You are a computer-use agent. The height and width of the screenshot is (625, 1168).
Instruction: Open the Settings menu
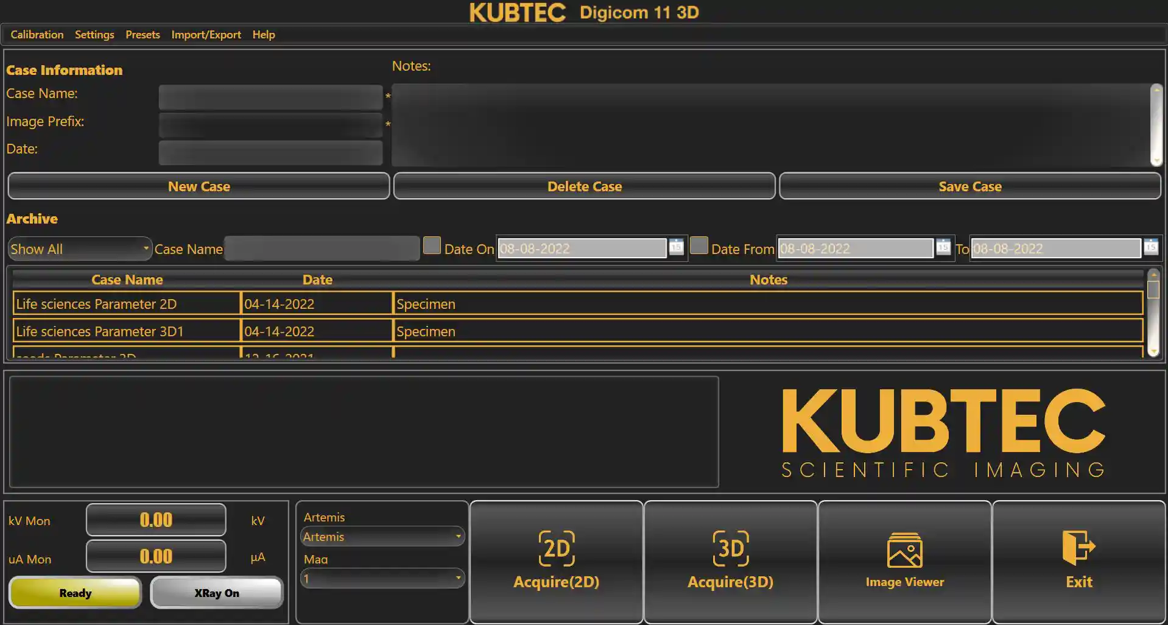click(x=94, y=35)
